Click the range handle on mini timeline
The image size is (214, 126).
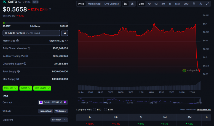pos(200,101)
